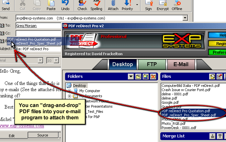226x142 pixels.
Task: Click the blue Help button
Action: 217,35
